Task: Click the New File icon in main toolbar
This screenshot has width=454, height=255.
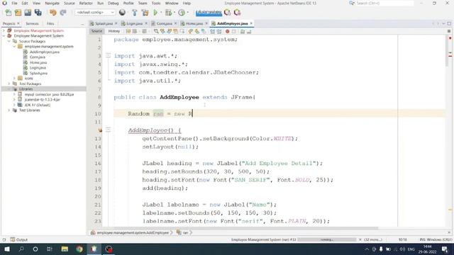Action: pos(9,13)
